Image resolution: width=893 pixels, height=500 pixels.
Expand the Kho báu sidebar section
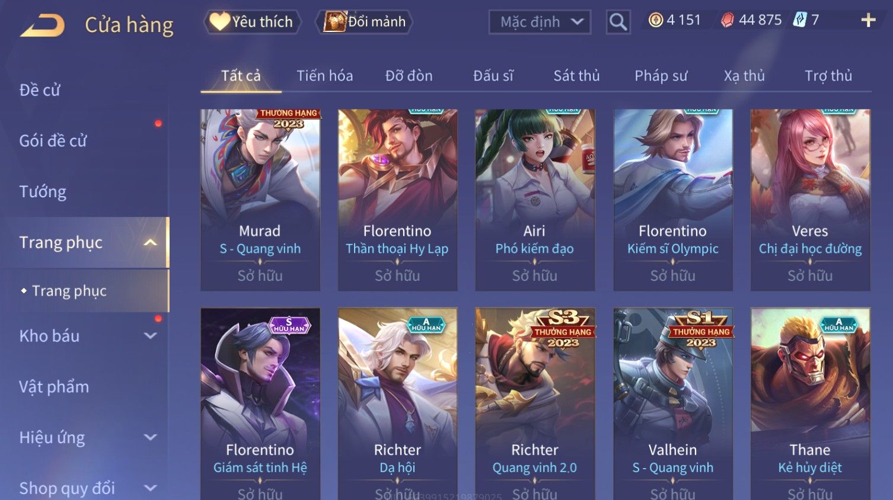[x=151, y=336]
